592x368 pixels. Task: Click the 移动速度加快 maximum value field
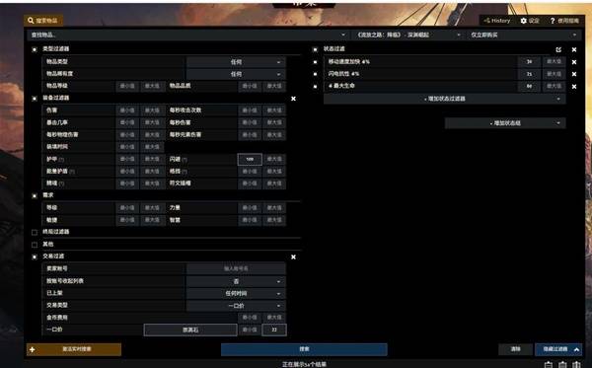[554, 61]
